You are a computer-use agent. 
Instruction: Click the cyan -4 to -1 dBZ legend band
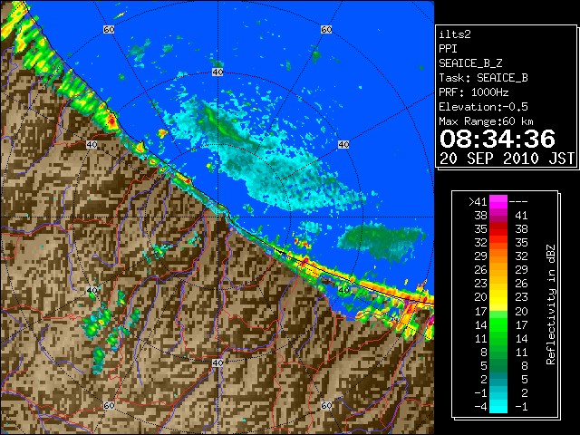pos(498,406)
